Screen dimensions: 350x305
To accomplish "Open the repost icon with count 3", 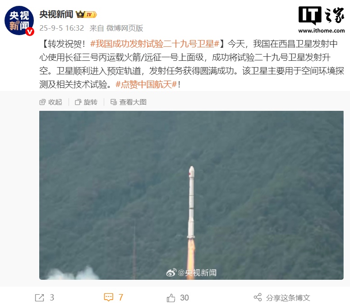I will [40, 298].
